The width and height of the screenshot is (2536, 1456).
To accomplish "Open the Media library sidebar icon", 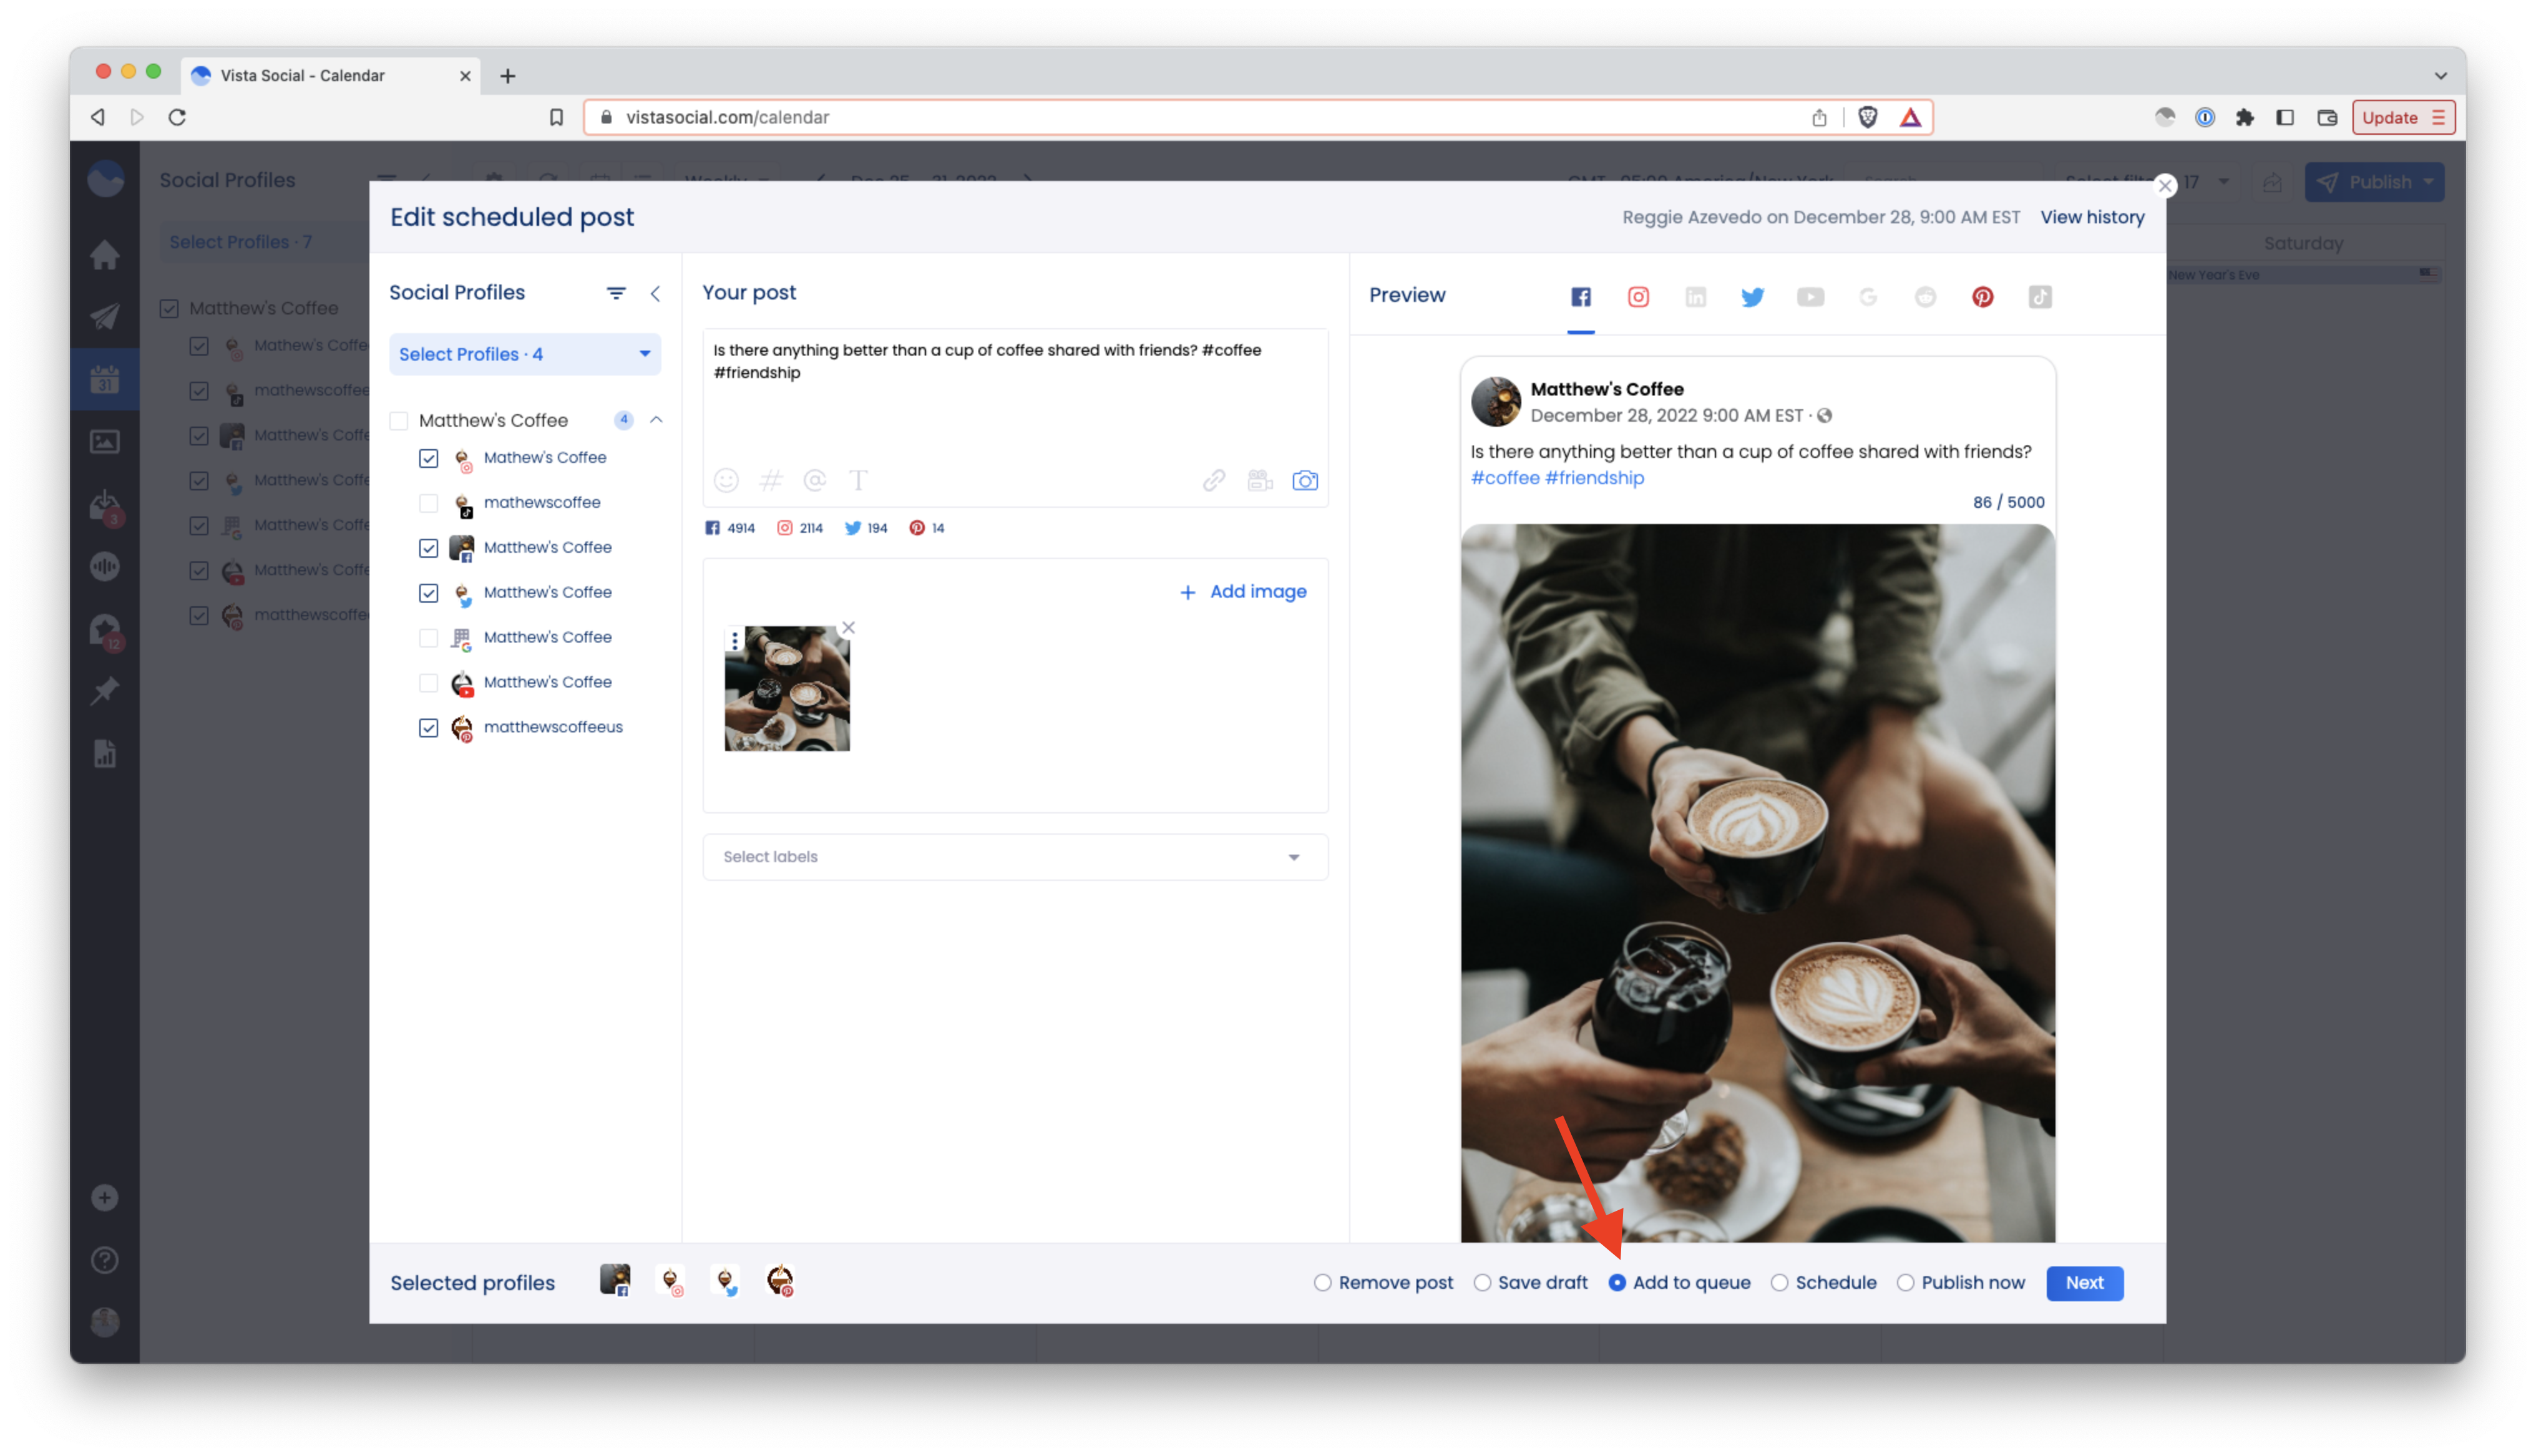I will coord(105,442).
